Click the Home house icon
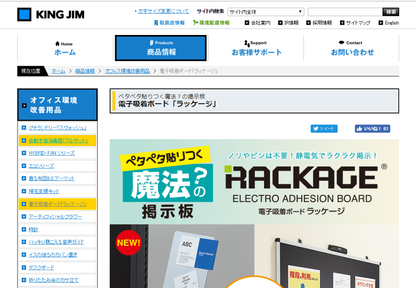Viewport: 416px width, 288px height. 57,44
